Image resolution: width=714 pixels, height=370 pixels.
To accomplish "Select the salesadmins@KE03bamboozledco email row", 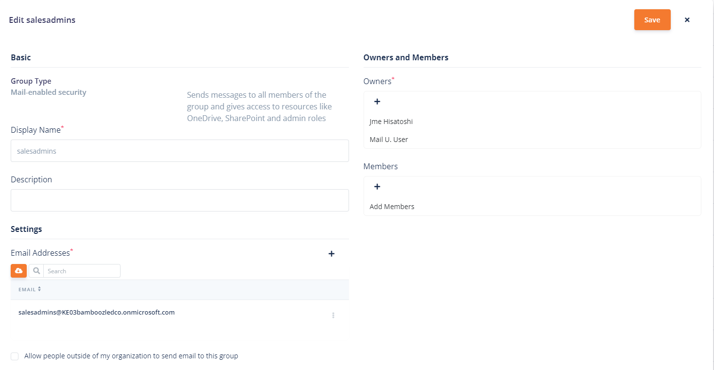I will point(96,313).
